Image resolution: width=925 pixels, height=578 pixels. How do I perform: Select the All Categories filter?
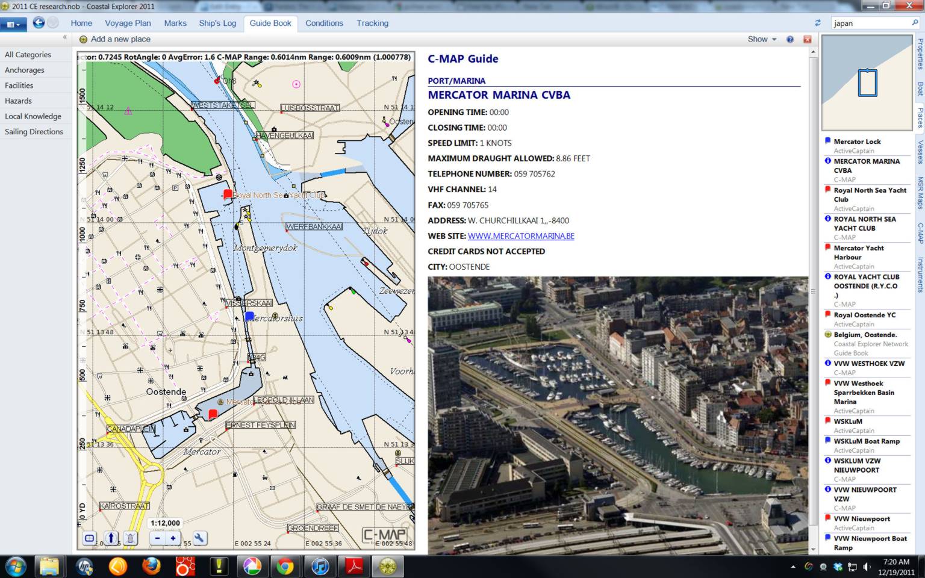pos(36,54)
